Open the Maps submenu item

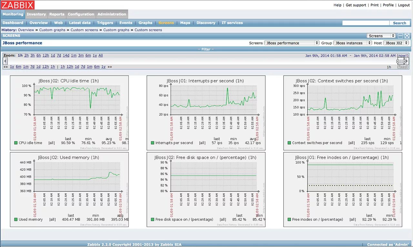(x=185, y=23)
